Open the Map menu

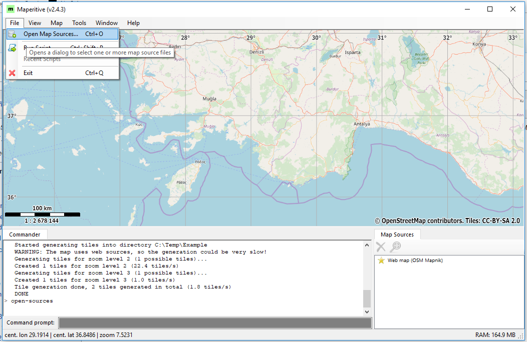click(x=57, y=23)
